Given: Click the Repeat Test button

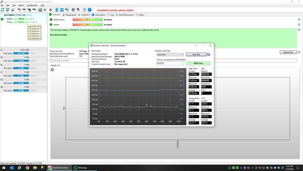Looking at the screenshot, I should tap(288, 52).
